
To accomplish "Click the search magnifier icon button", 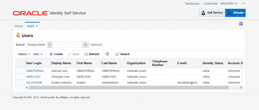I will pyautogui.click(x=86, y=45).
